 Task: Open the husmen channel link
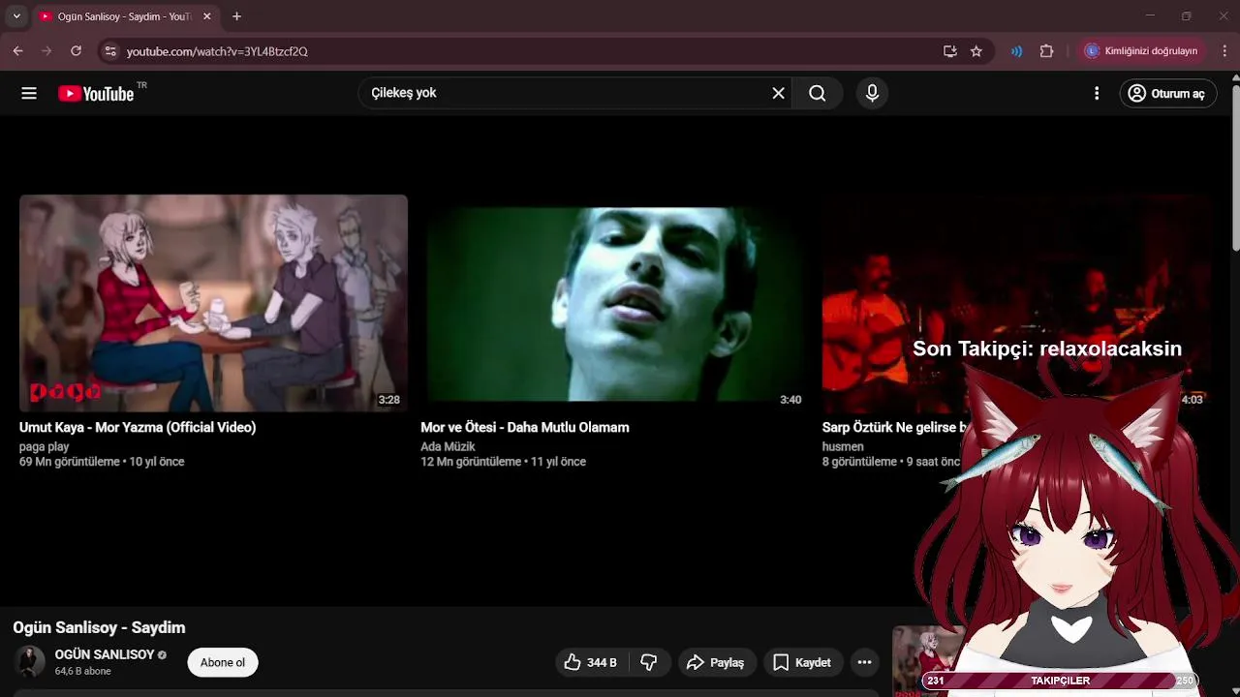click(x=843, y=447)
